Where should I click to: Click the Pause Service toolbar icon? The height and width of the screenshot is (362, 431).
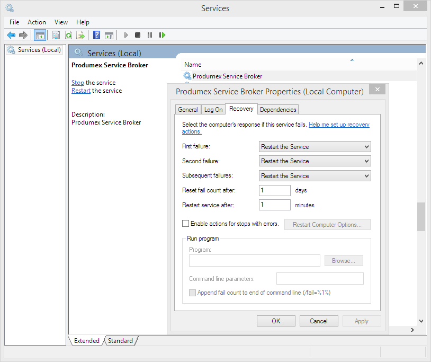150,35
